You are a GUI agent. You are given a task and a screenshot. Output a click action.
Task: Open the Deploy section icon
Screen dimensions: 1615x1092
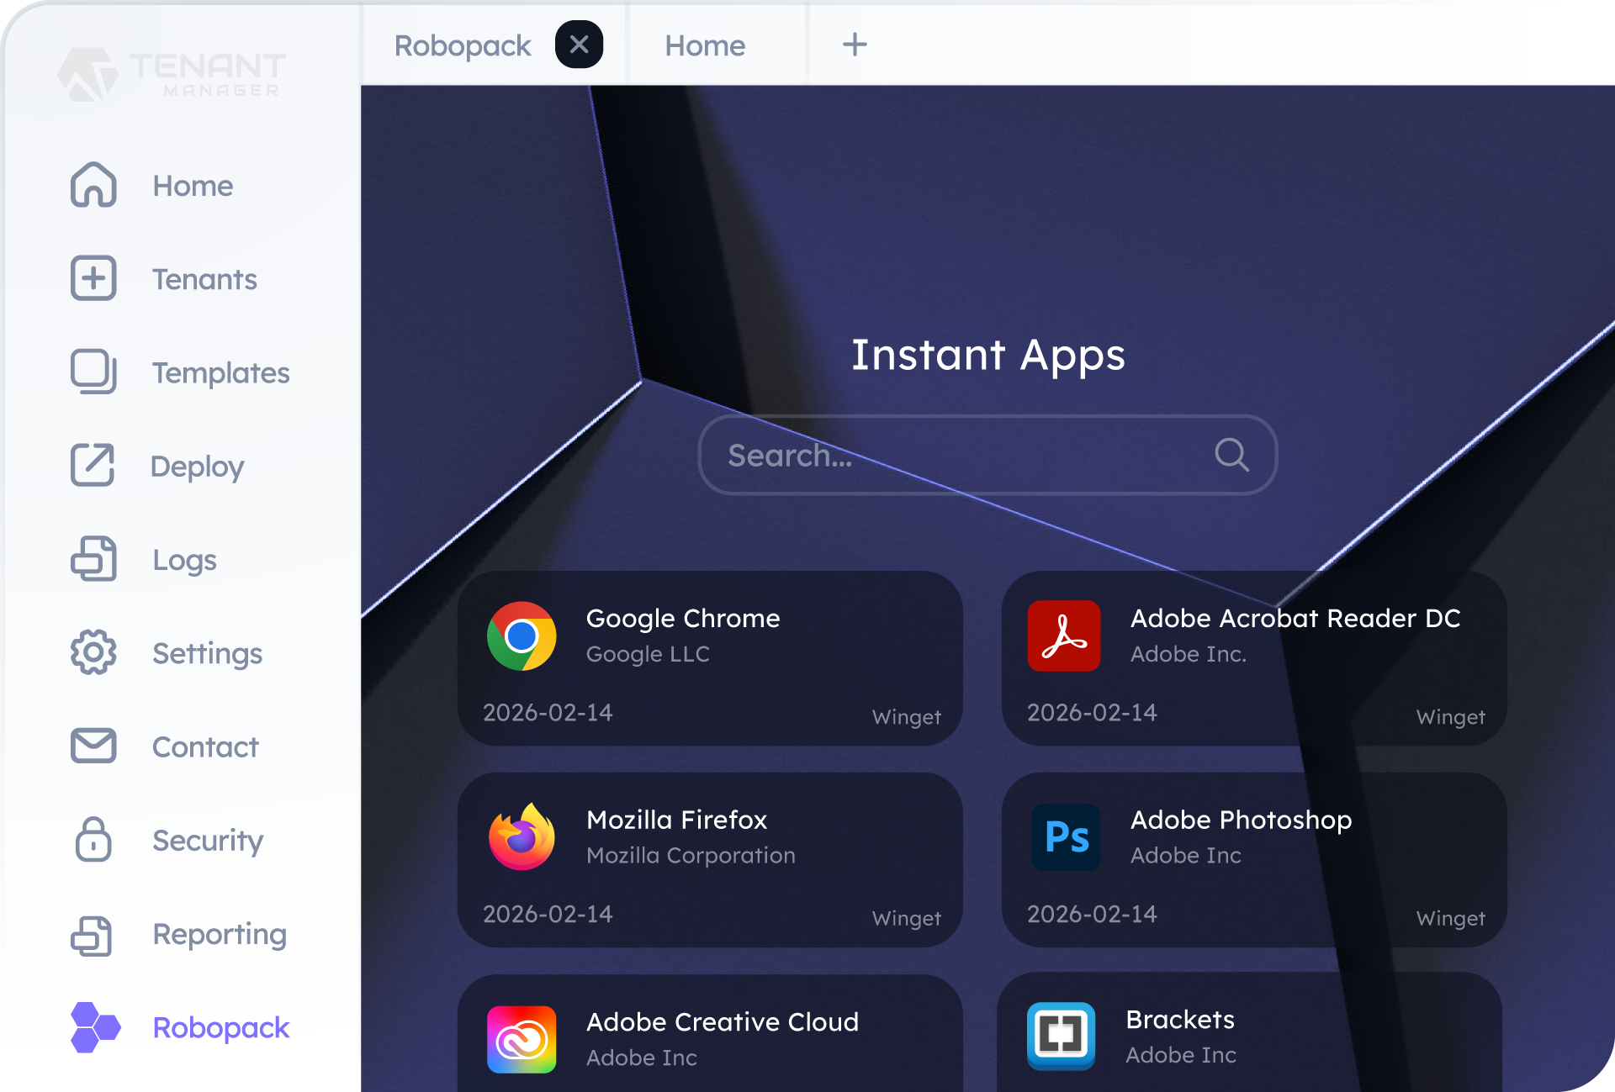(93, 465)
